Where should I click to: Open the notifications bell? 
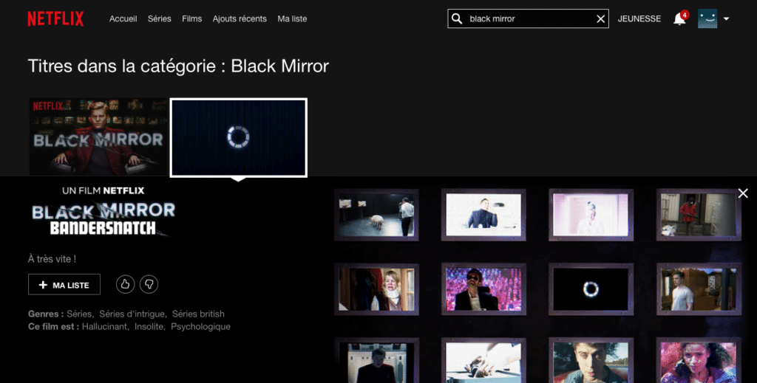[679, 19]
